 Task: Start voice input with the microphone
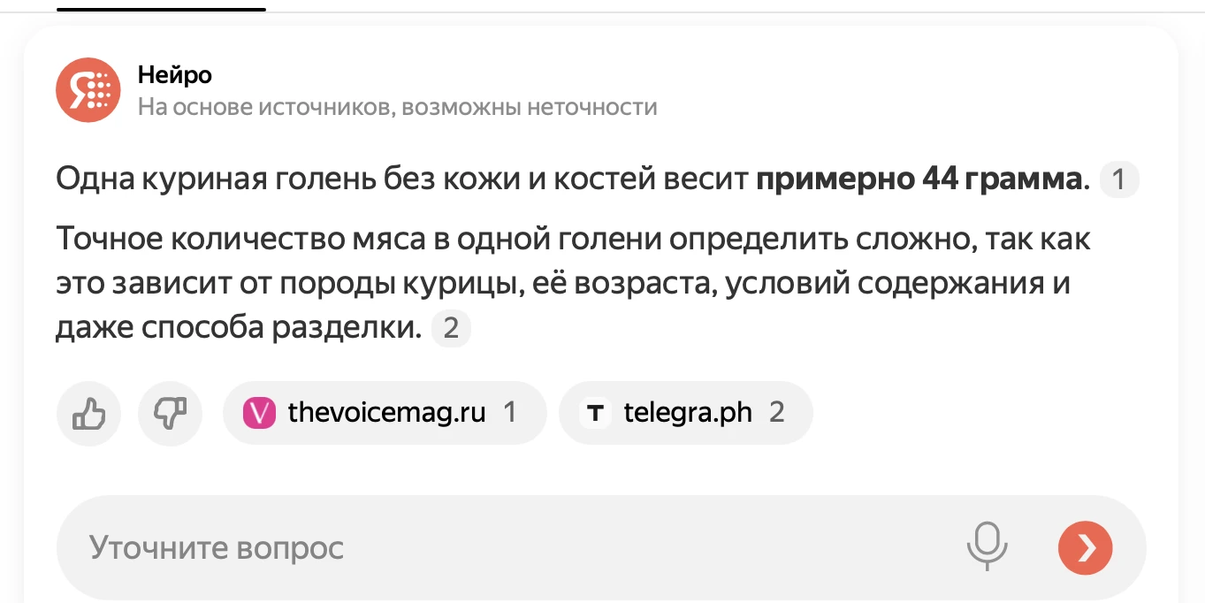pos(987,547)
